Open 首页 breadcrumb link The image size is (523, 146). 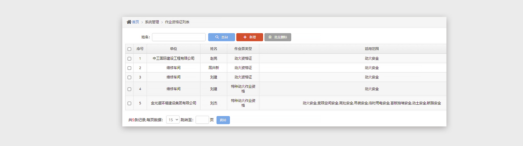[136, 22]
